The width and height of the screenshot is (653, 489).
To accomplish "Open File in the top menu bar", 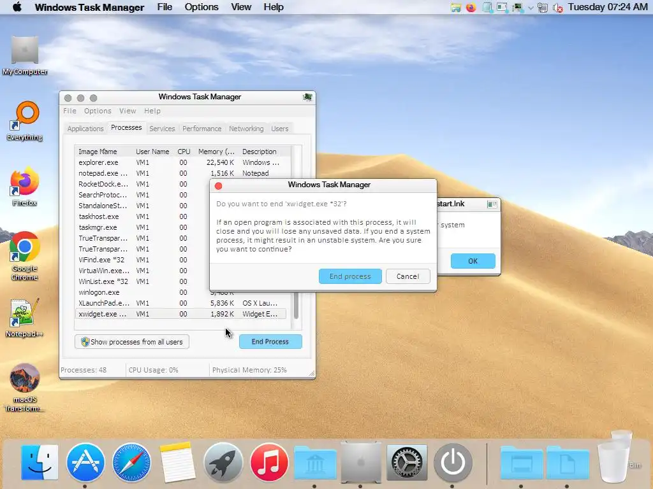I will (x=165, y=7).
